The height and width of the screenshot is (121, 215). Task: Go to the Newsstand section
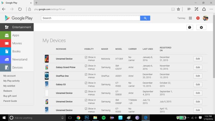[x=17, y=59]
